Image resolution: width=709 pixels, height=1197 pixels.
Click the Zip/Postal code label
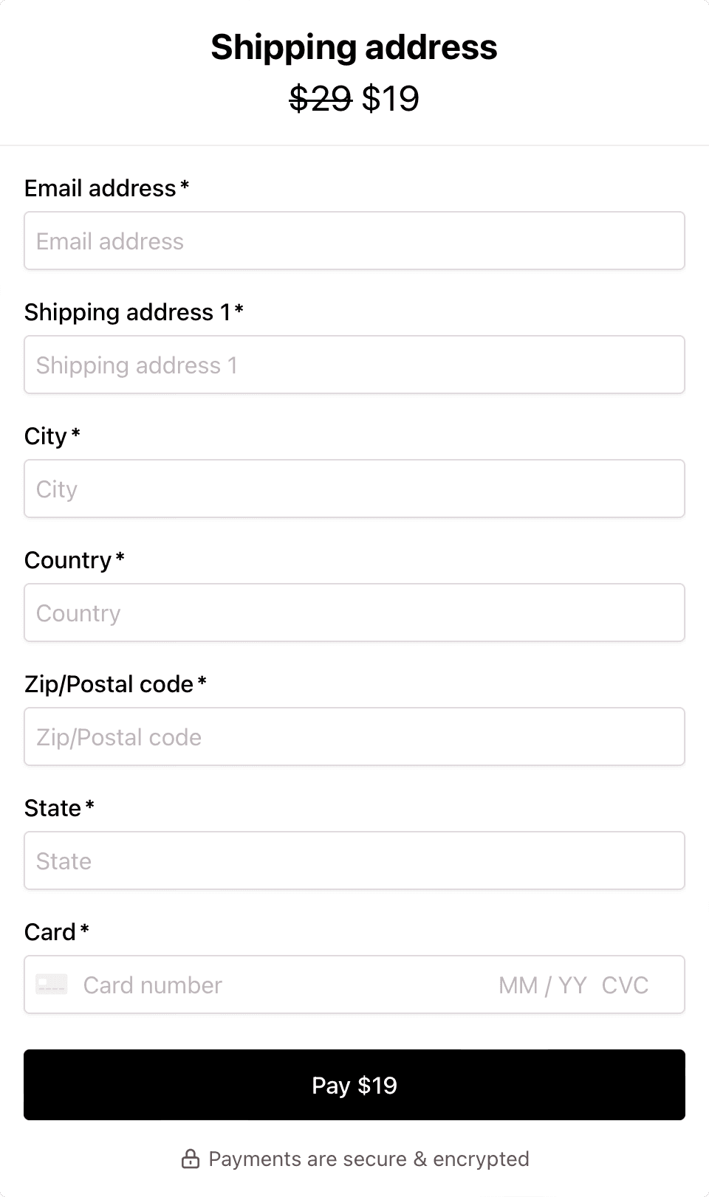pos(109,684)
